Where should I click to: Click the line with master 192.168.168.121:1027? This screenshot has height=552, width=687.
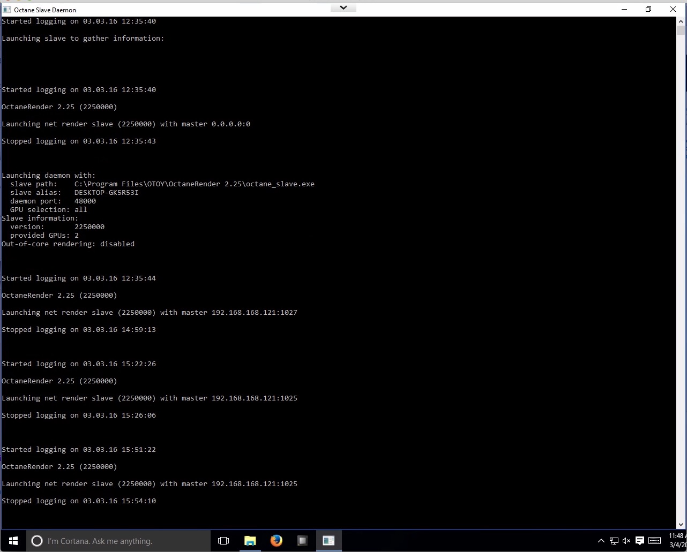[x=150, y=313]
